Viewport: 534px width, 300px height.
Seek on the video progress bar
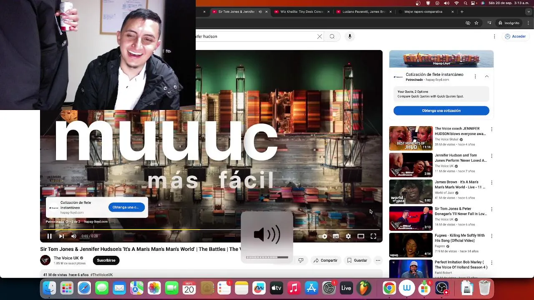coord(211,229)
